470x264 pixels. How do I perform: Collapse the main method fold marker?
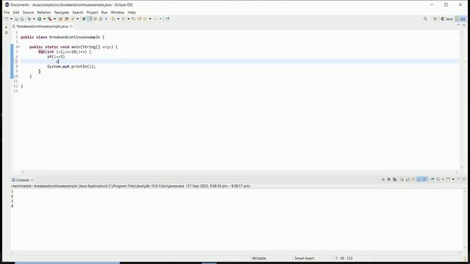(18, 47)
